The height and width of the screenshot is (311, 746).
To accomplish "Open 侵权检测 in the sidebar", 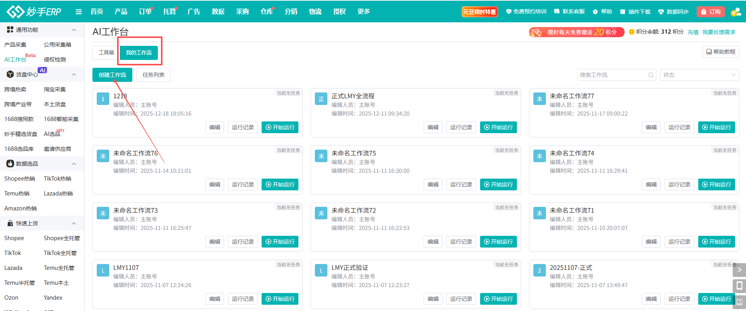I will (55, 60).
